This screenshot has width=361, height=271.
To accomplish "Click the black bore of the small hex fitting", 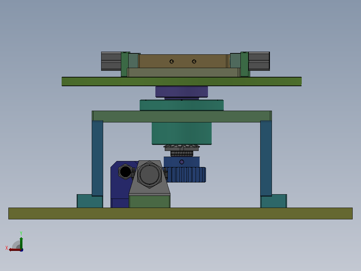I will click(125, 172).
